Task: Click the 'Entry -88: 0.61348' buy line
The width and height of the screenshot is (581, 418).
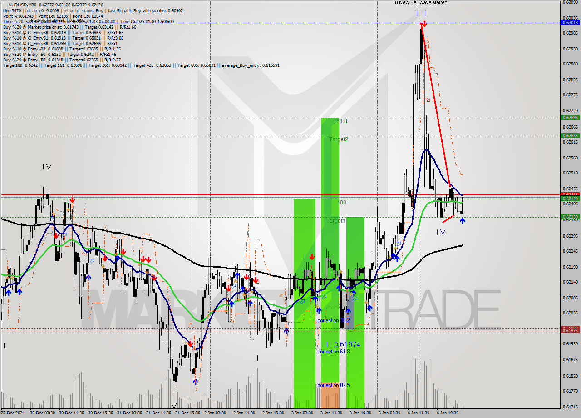Action: [62, 60]
